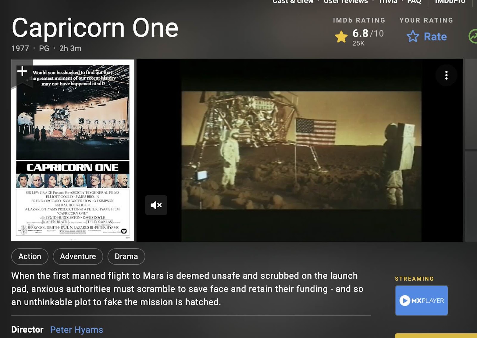Viewport: 477px width, 338px height.
Task: Add Capricorn One to watchlist via plus ribbon
Action: pos(22,71)
